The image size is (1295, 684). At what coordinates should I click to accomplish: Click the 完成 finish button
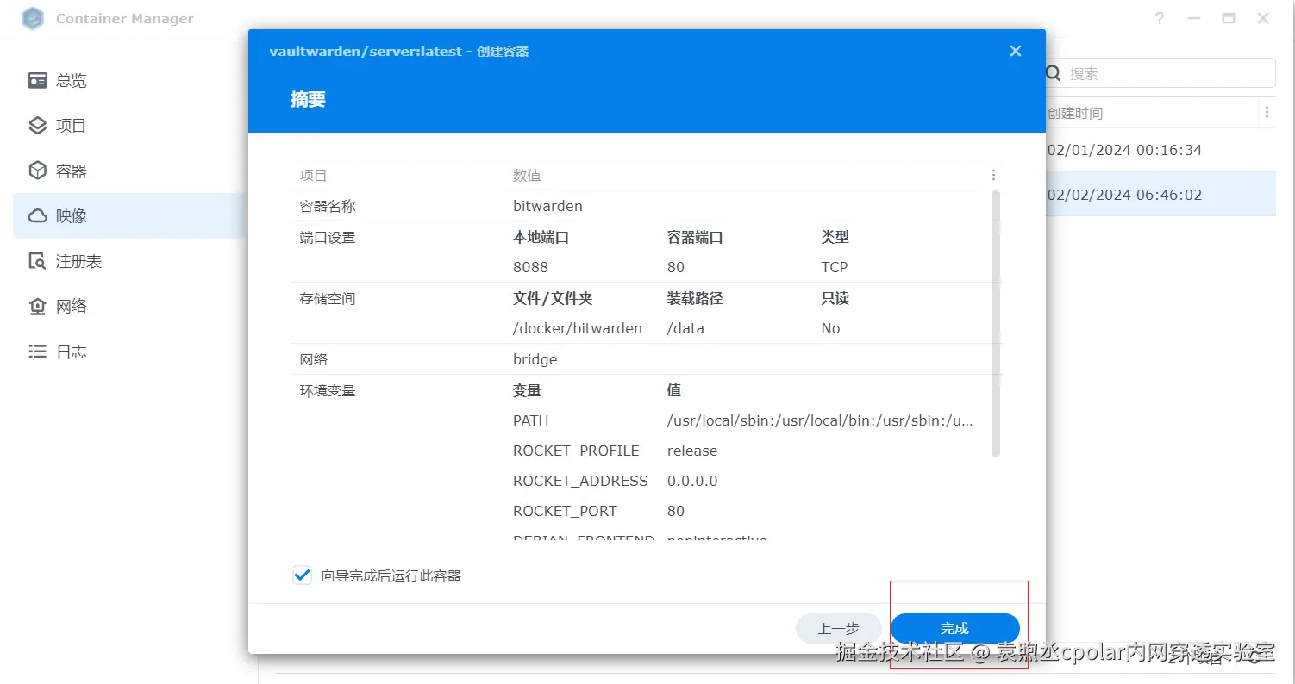[955, 629]
